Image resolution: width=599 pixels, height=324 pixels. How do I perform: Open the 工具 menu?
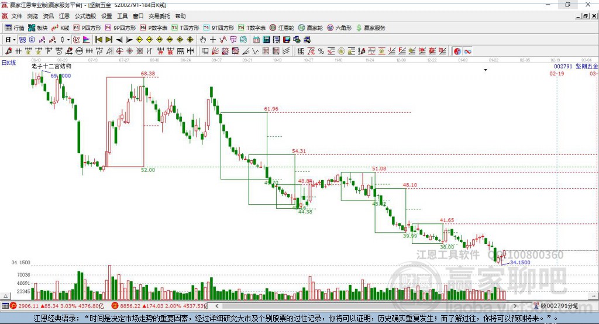(x=122, y=16)
